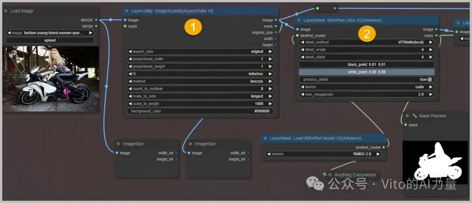Click the image output port of BiRefNet Ultra

tap(437, 29)
